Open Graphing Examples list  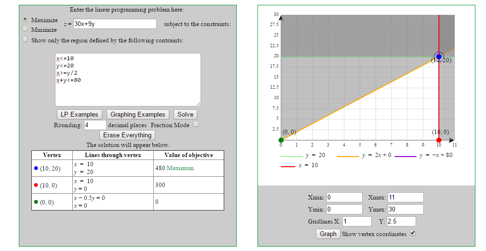[137, 114]
